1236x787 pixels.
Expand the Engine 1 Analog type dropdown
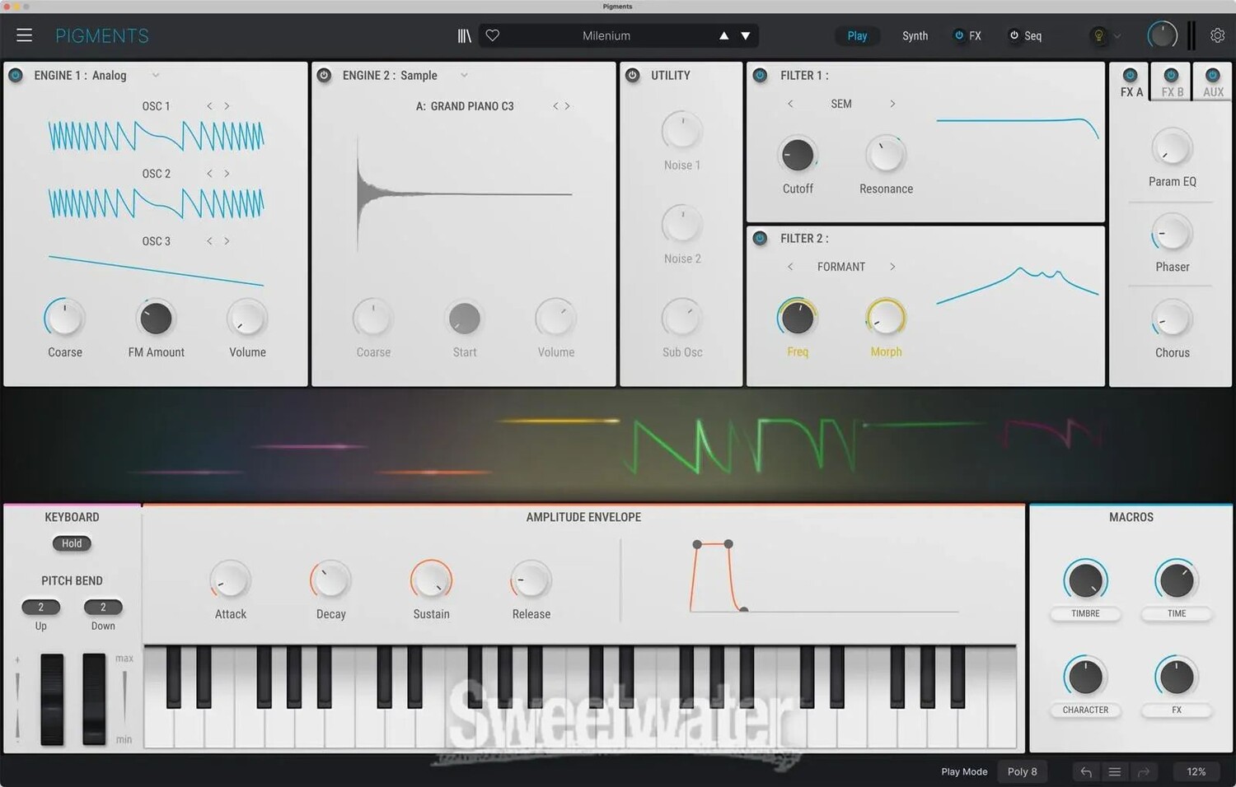155,75
